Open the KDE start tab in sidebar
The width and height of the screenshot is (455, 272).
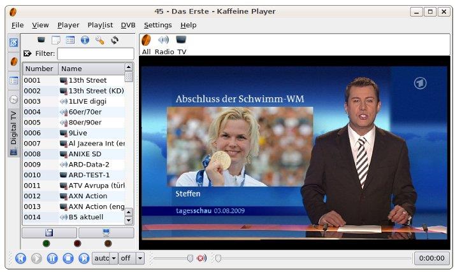click(13, 43)
